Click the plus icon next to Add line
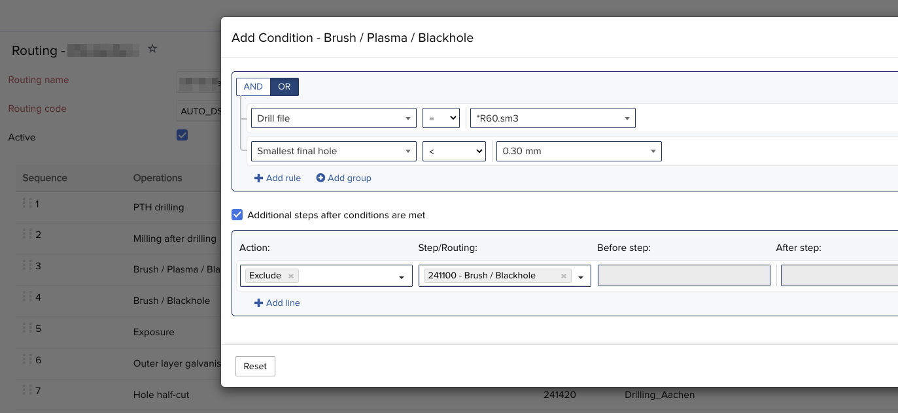This screenshot has height=413, width=898. coord(258,303)
